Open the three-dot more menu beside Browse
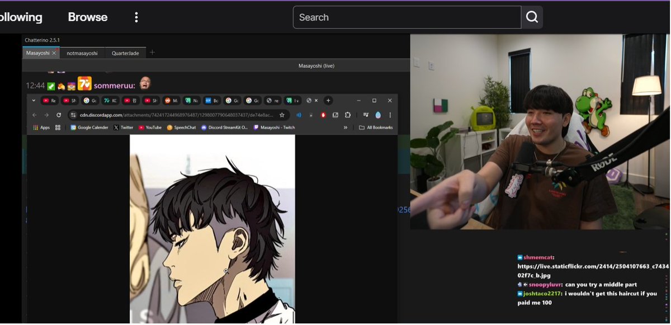Viewport: 671px width, 325px height. [x=136, y=17]
